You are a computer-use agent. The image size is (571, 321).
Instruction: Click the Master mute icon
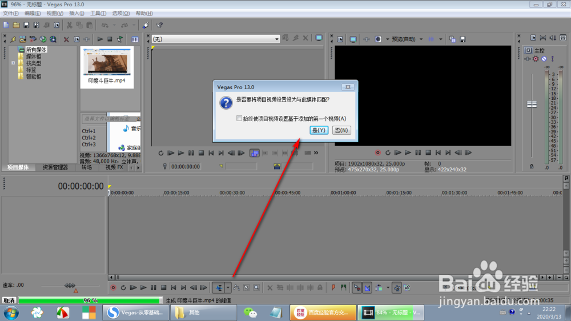coord(544,59)
